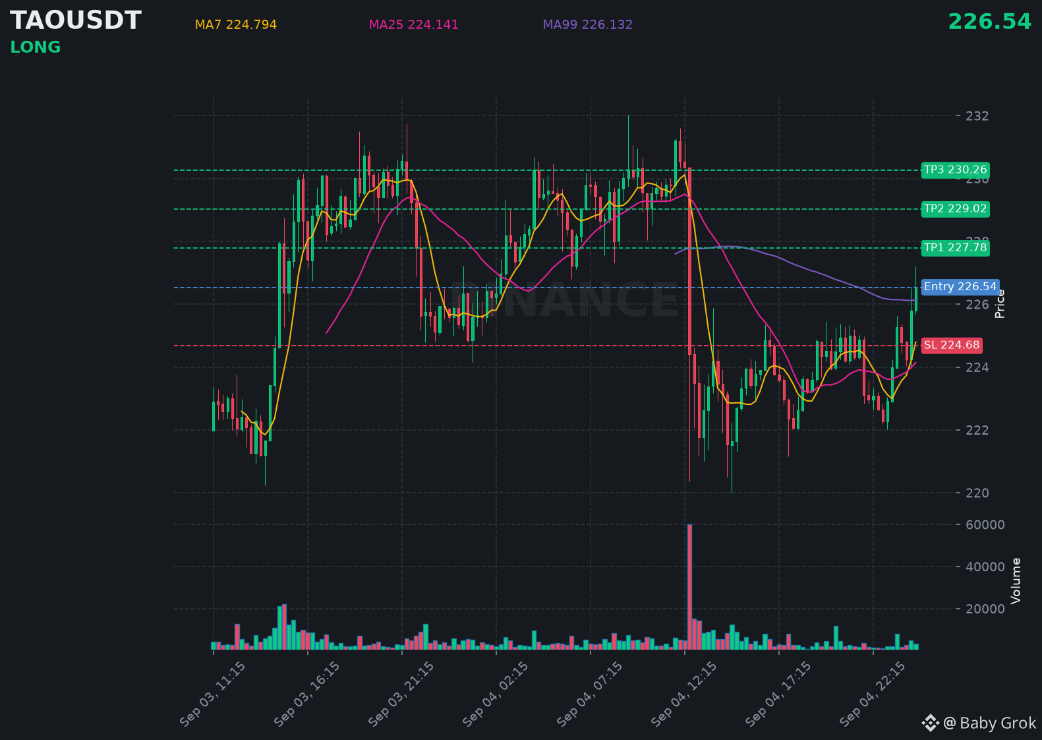
Task: Click the TAOUSDT symbol title
Action: 76,21
